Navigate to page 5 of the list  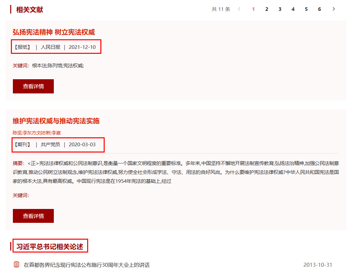pos(306,9)
